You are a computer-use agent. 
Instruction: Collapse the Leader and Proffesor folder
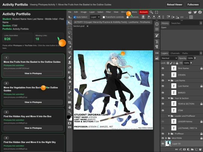169,116
